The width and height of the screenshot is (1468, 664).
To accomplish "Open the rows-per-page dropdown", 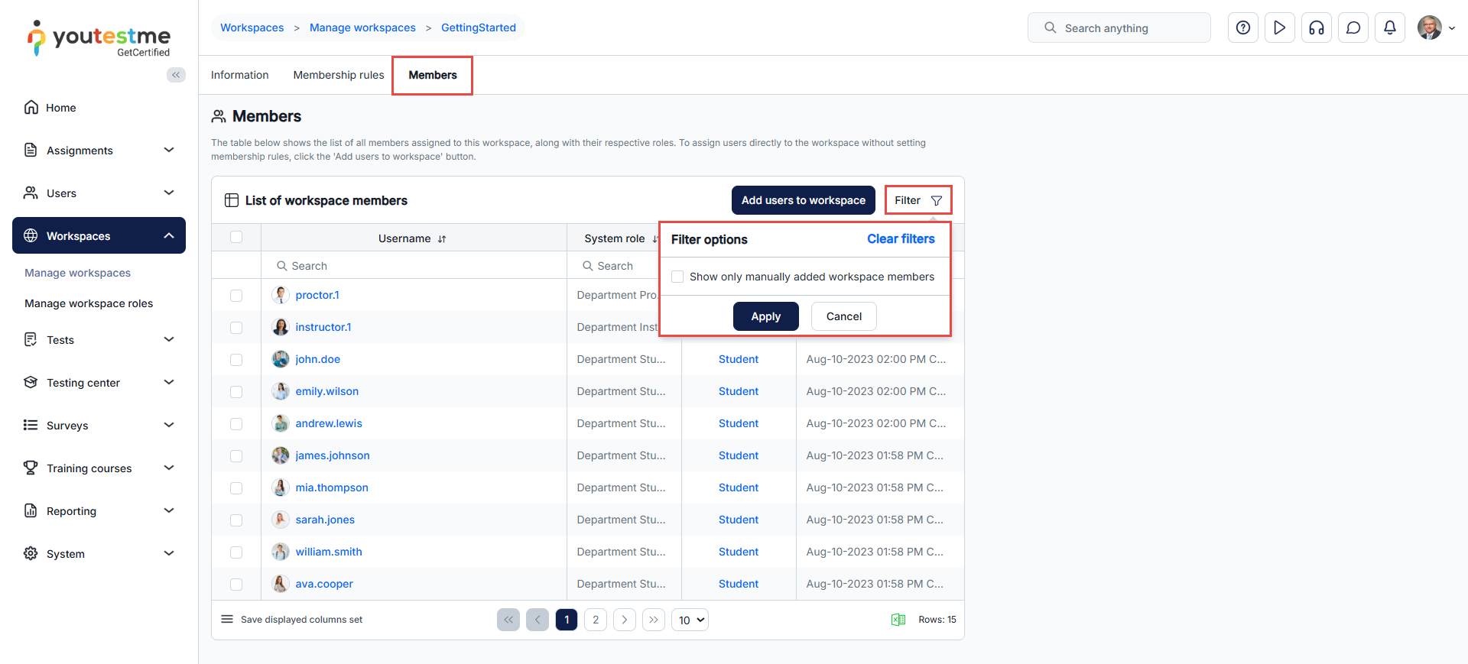I will point(690,620).
